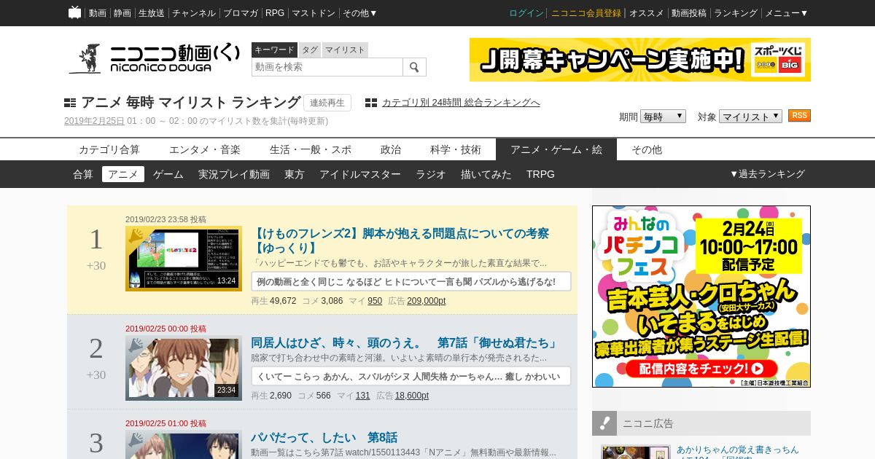The image size is (875, 459).
Task: Focus the 動画を検索 search field
Action: (327, 67)
